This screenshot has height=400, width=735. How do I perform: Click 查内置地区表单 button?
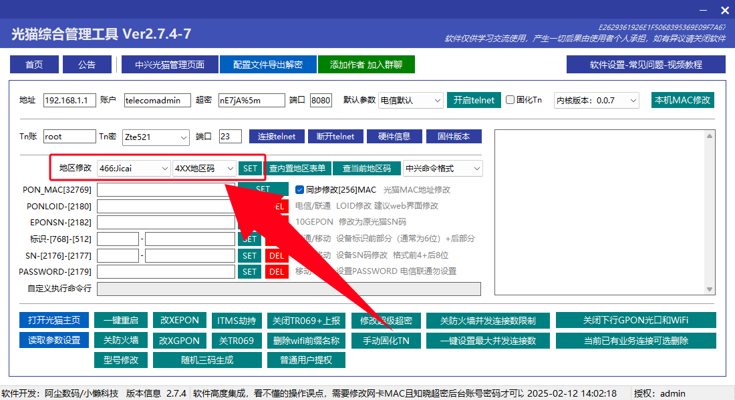[x=297, y=169]
